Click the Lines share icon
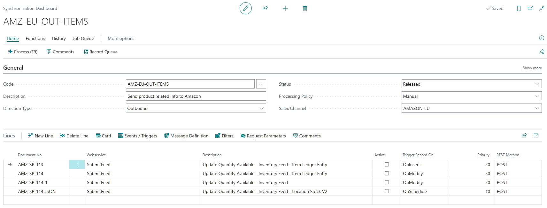 point(524,135)
